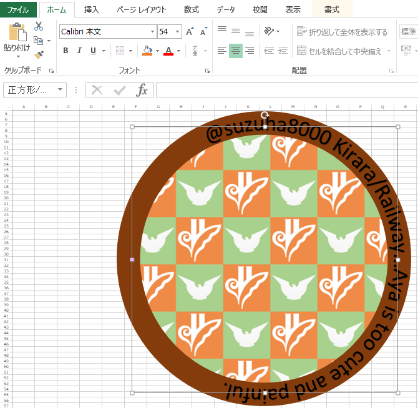Activate the Format Painter brush

[39, 55]
